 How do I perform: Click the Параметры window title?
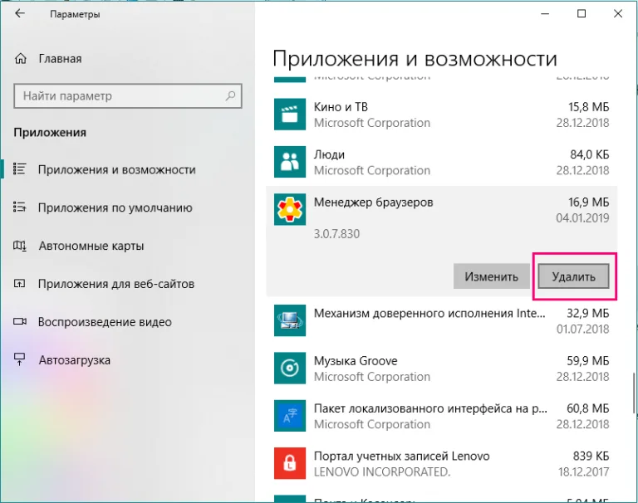click(75, 14)
